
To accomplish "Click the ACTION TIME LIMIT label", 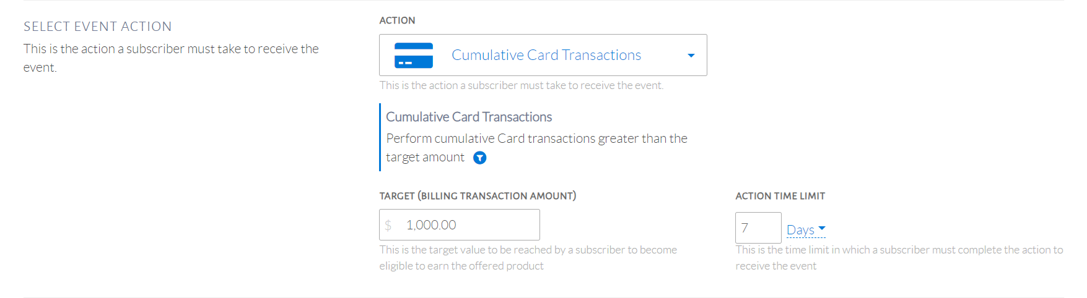I will (x=780, y=196).
